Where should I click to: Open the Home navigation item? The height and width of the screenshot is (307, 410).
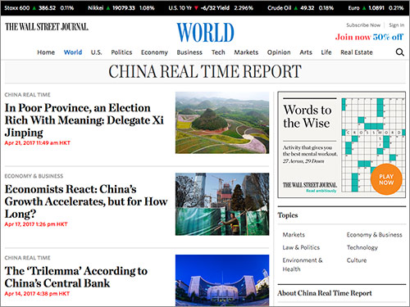[46, 52]
